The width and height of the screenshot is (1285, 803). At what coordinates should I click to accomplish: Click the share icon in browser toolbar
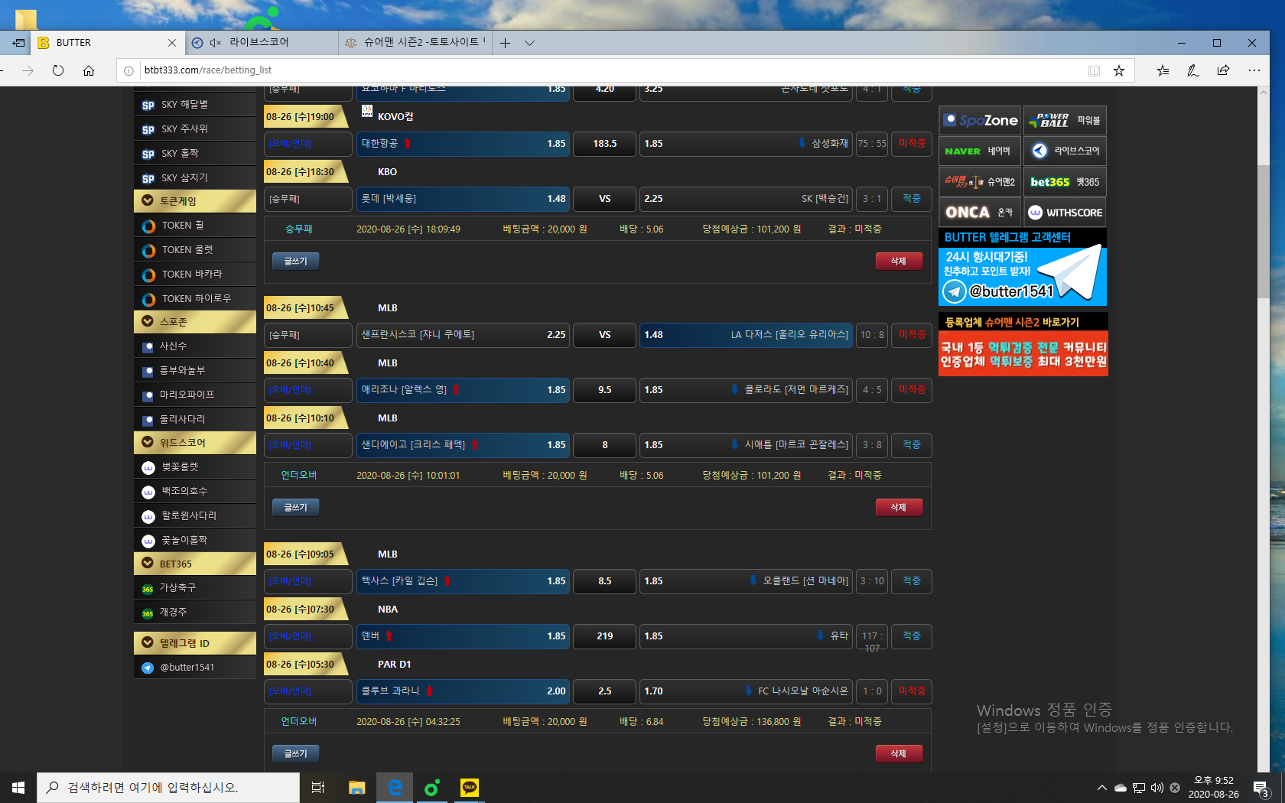point(1223,70)
